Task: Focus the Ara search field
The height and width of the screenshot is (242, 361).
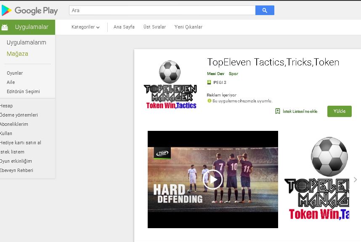Action: point(162,10)
